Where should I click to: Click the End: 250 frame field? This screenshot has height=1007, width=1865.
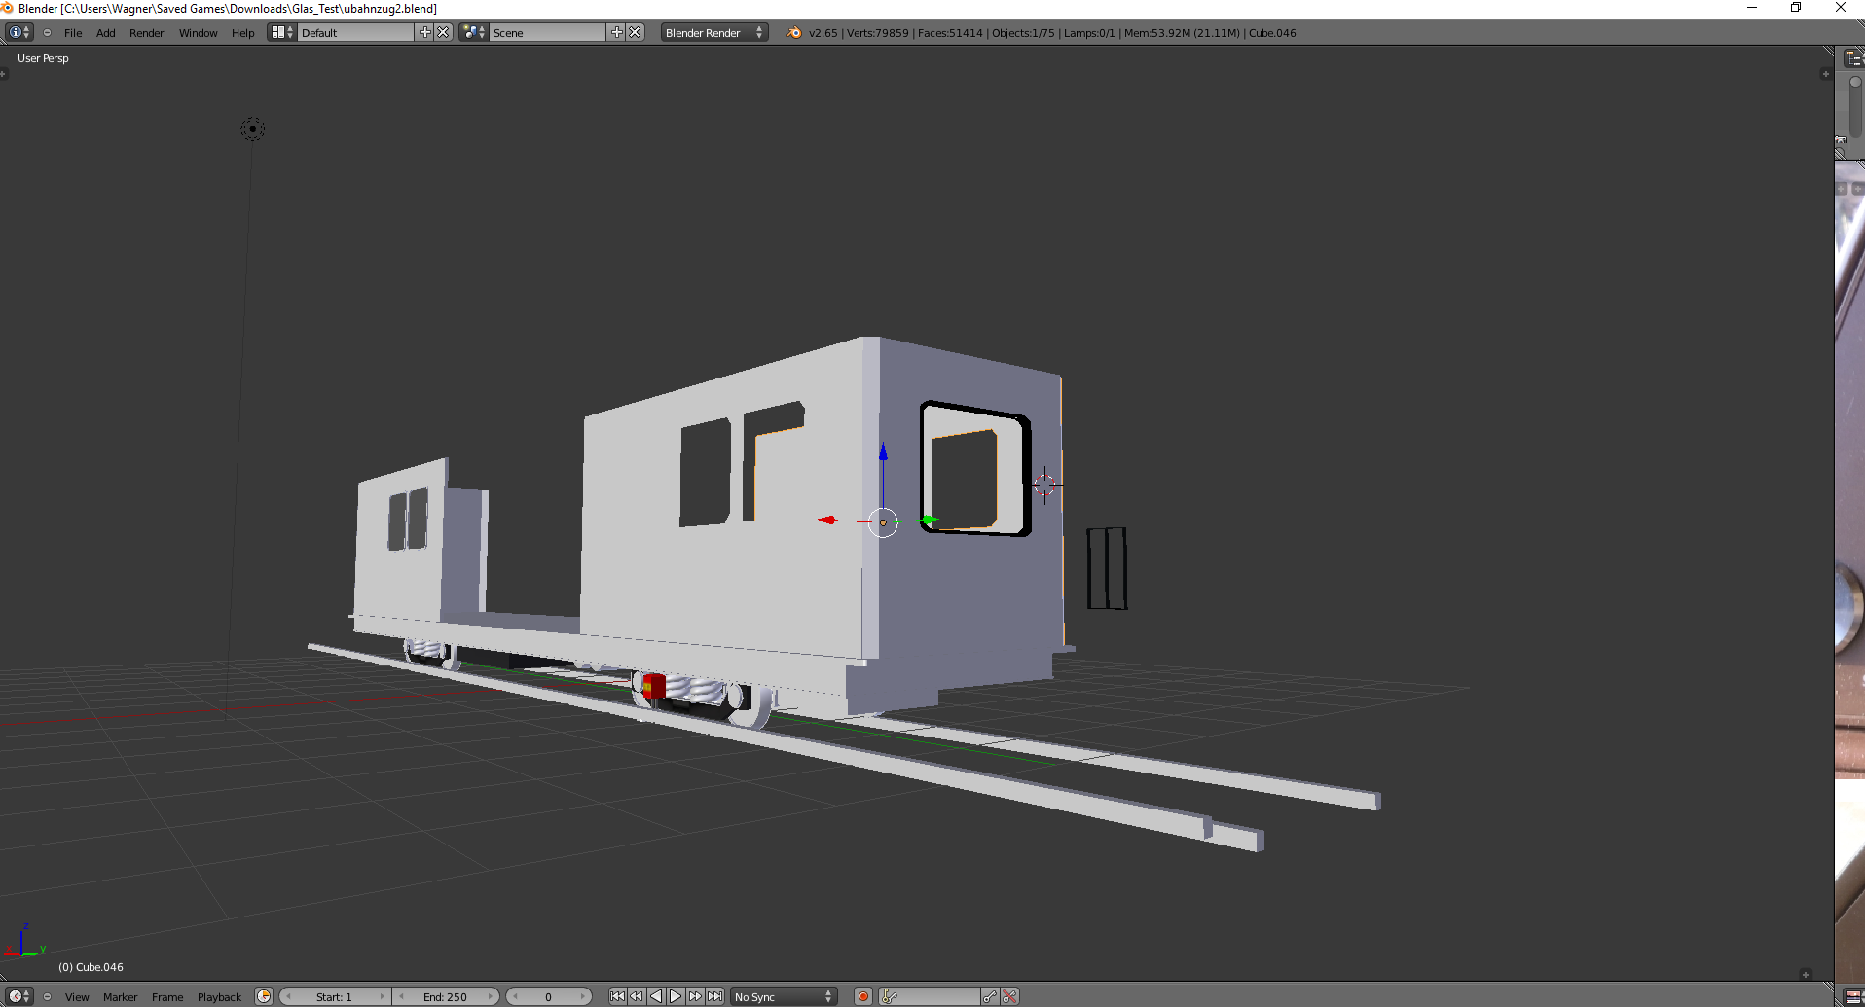click(x=446, y=996)
